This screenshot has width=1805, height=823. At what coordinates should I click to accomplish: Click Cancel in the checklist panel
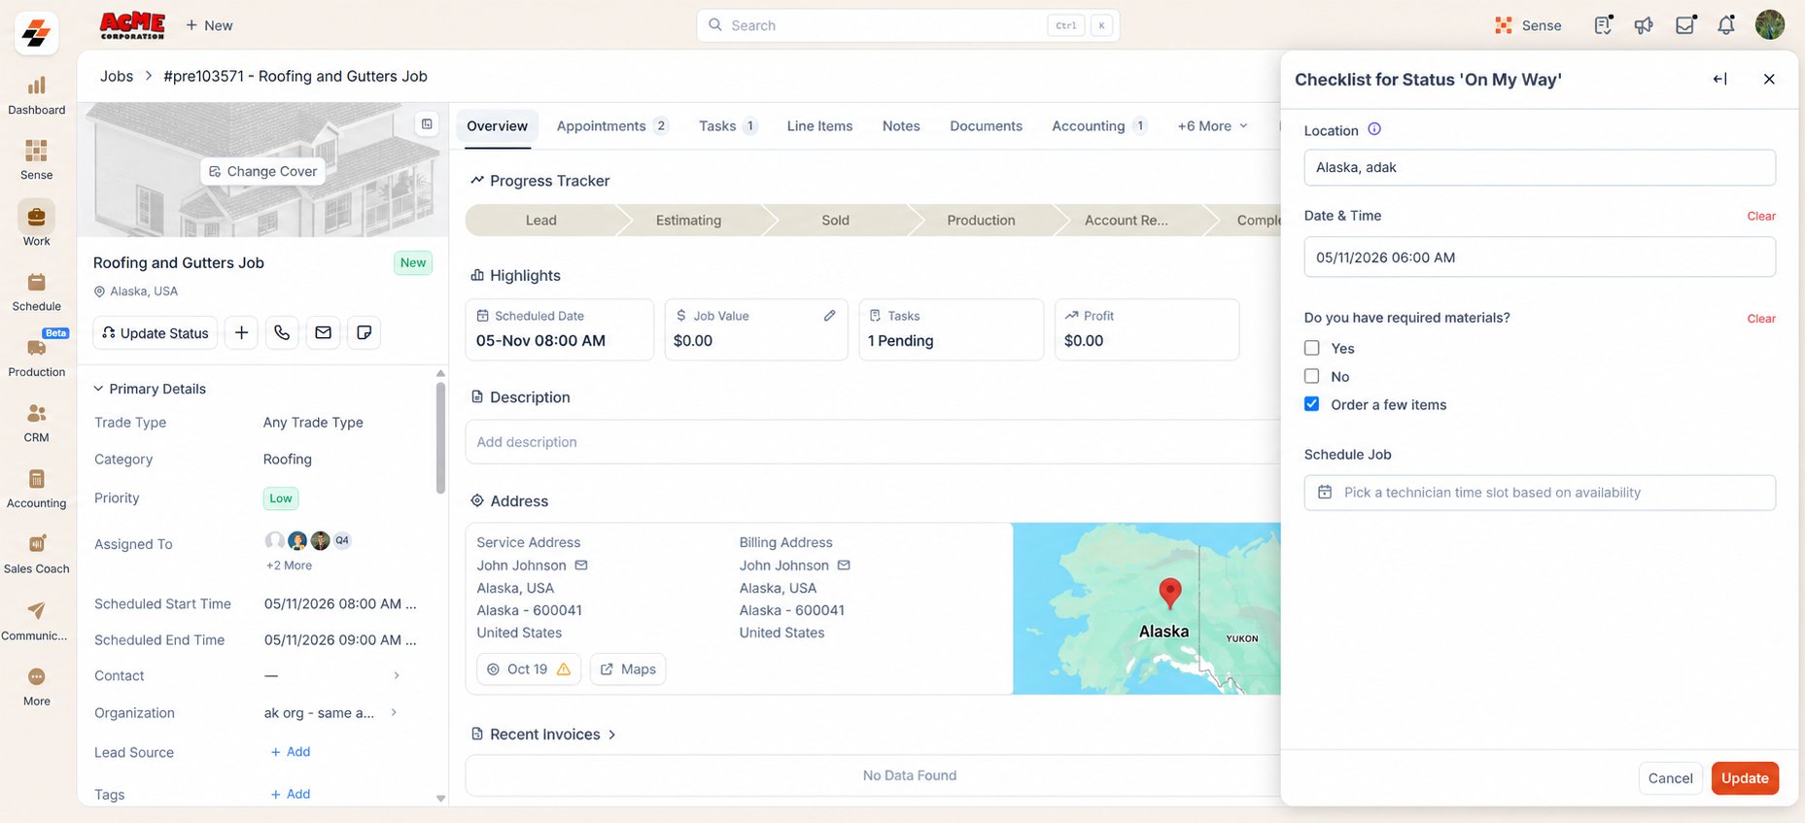click(1671, 778)
